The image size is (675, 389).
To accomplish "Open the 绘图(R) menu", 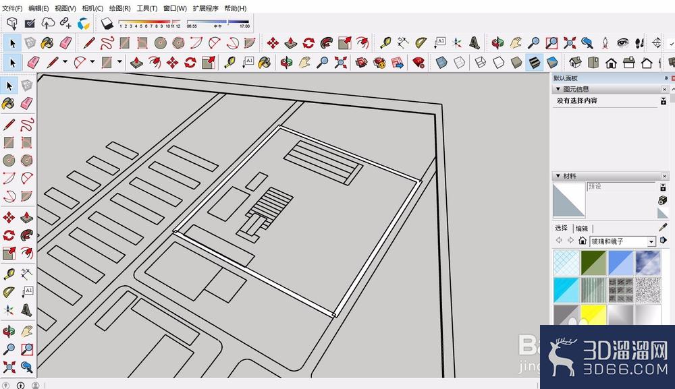I will point(119,8).
